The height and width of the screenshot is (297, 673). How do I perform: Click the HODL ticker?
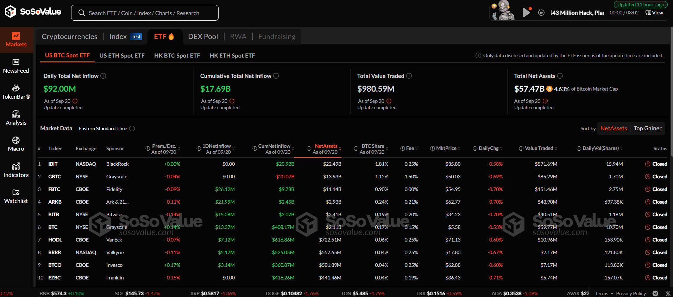(x=55, y=240)
